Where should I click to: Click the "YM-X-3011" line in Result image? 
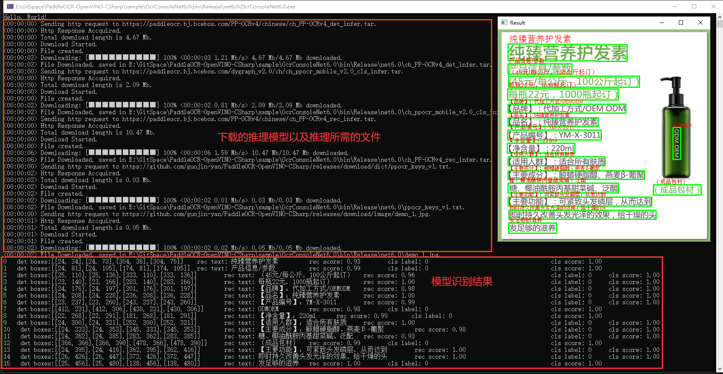pyautogui.click(x=555, y=135)
